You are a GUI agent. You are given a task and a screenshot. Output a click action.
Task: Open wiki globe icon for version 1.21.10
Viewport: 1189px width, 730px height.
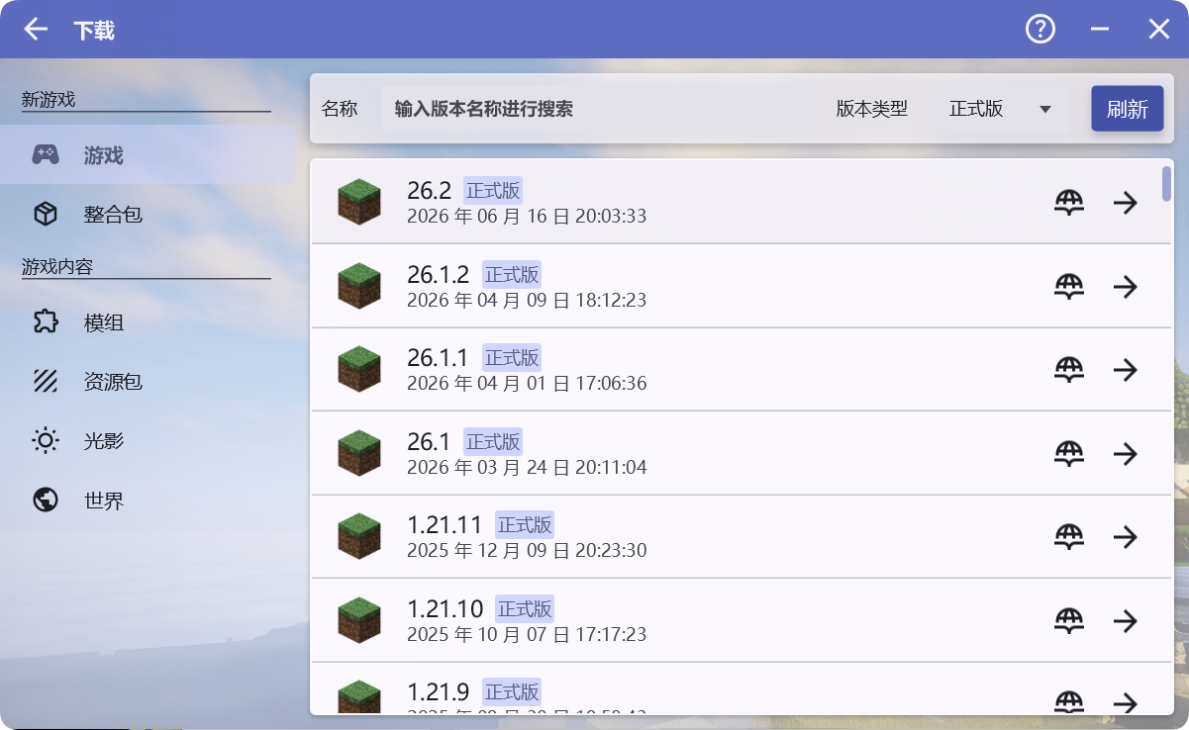pos(1069,621)
